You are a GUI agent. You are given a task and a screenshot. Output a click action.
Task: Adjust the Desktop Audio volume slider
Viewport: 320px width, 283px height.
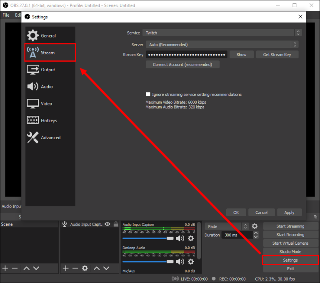click(148, 262)
